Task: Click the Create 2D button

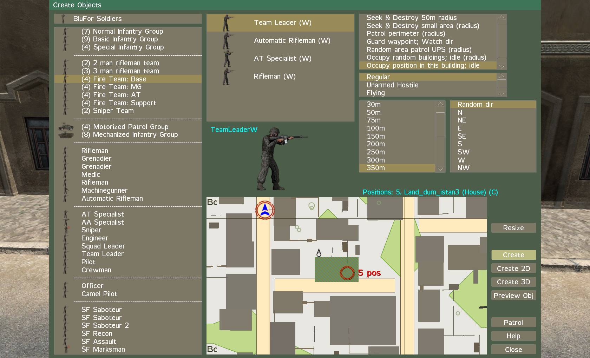Action: (513, 268)
